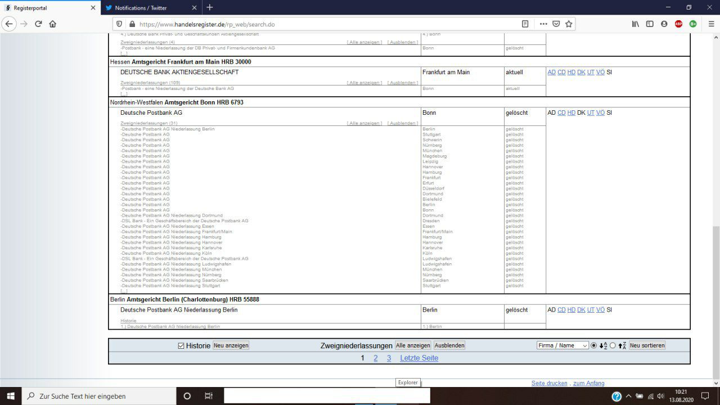The width and height of the screenshot is (720, 405).
Task: Open the volume speaker tray icon
Action: [x=662, y=396]
